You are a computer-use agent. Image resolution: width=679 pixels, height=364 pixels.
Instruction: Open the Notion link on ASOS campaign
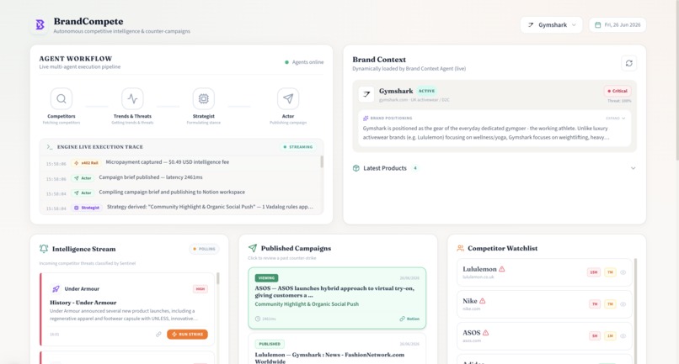[x=409, y=319]
